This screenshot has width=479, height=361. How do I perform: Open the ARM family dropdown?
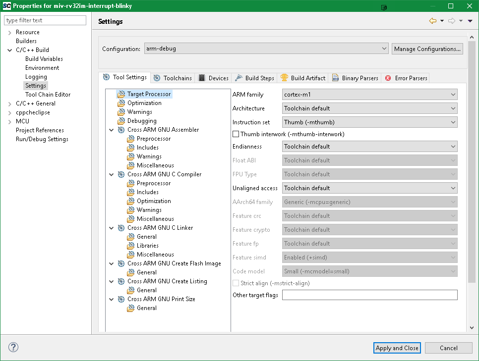369,95
